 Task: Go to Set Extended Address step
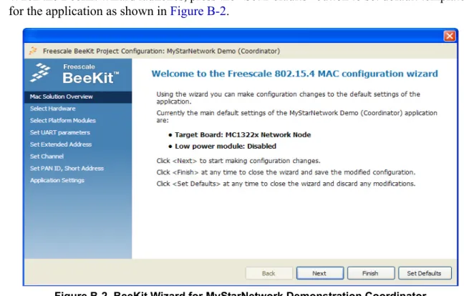click(x=61, y=144)
